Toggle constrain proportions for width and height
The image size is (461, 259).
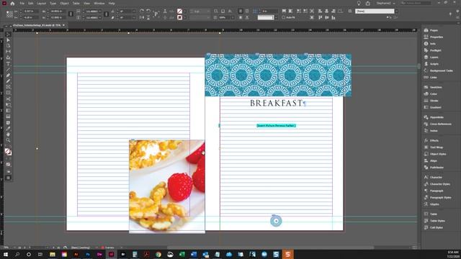pyautogui.click(x=71, y=14)
